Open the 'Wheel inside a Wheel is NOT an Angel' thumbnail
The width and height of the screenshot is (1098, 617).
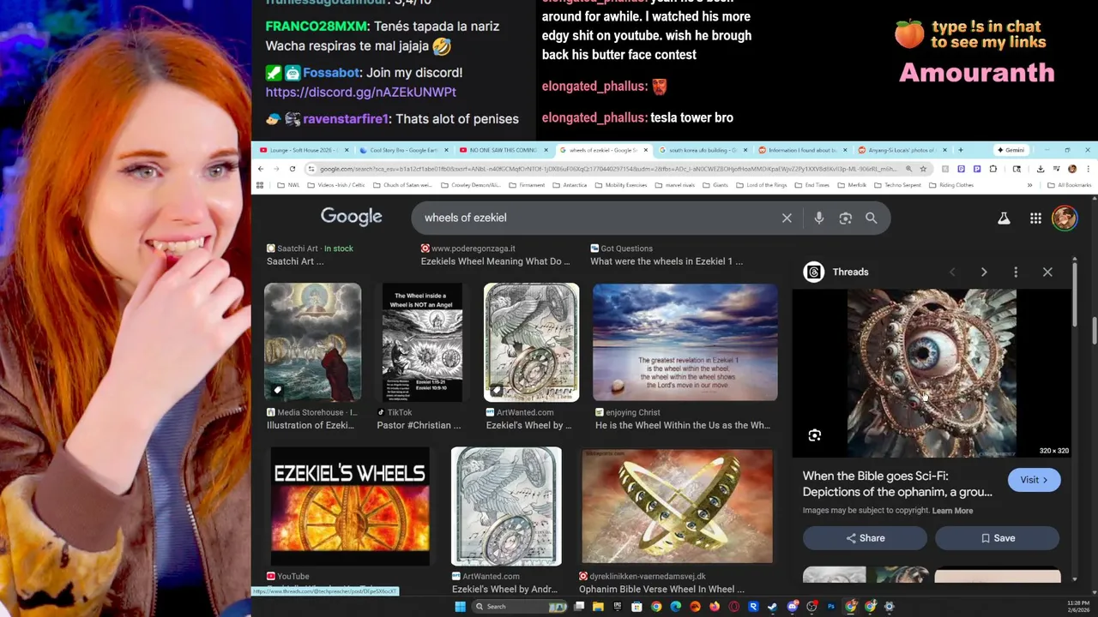pyautogui.click(x=422, y=342)
